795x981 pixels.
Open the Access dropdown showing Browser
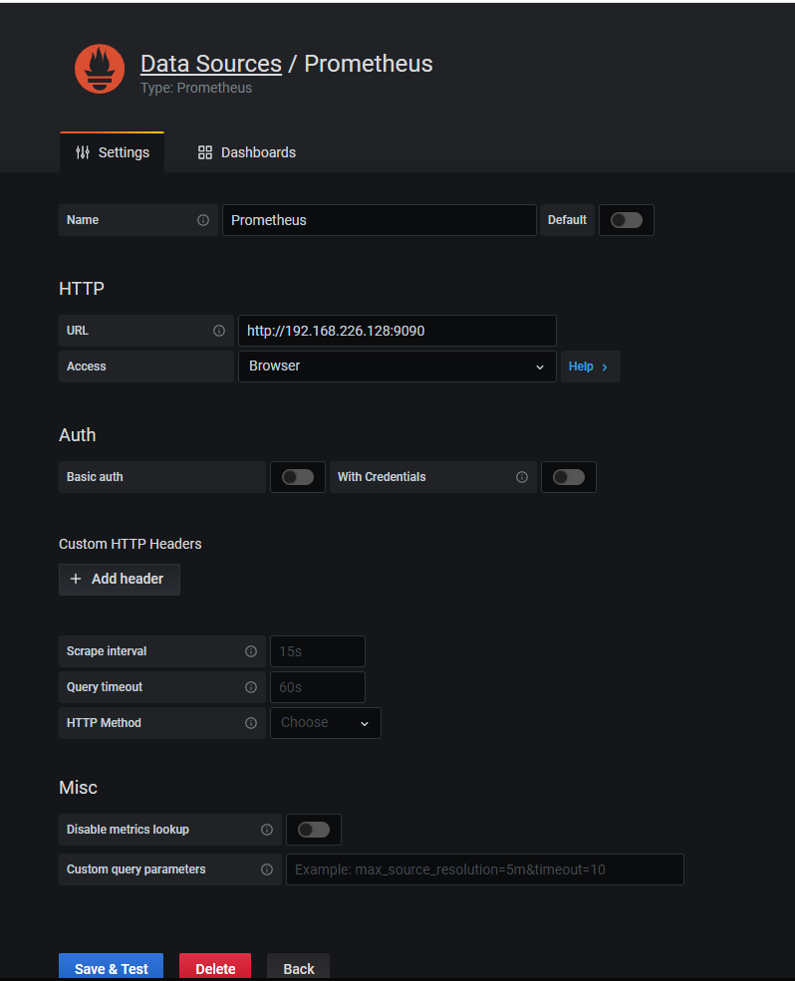[x=397, y=367]
